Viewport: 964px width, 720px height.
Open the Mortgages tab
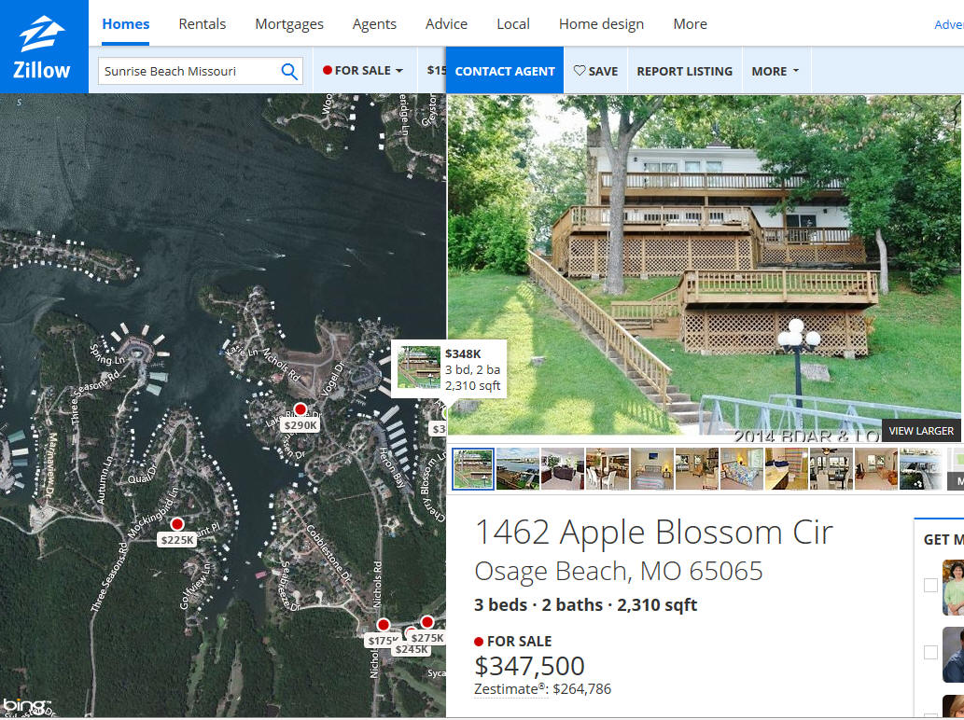289,24
